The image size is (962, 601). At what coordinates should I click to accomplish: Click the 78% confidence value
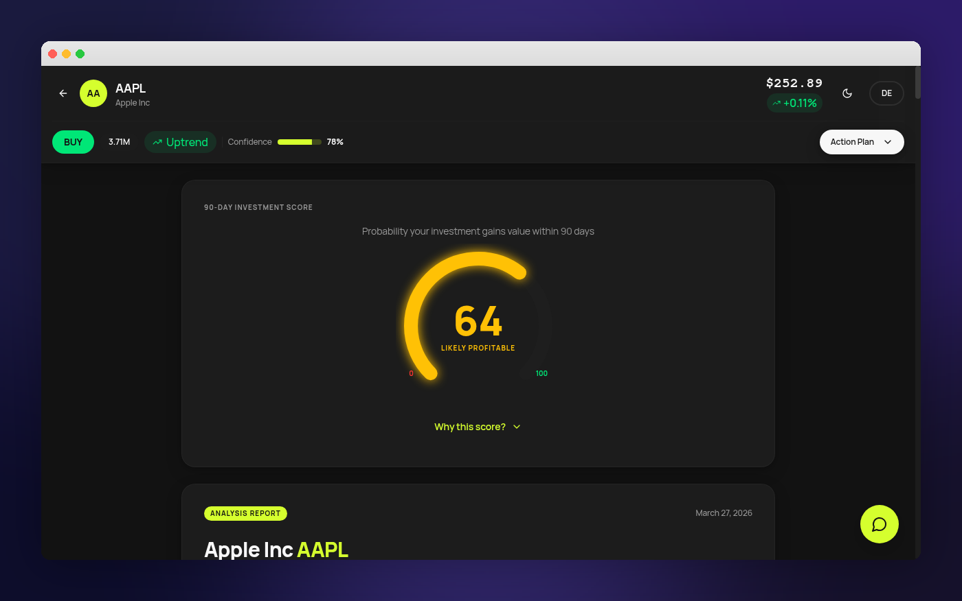(335, 142)
